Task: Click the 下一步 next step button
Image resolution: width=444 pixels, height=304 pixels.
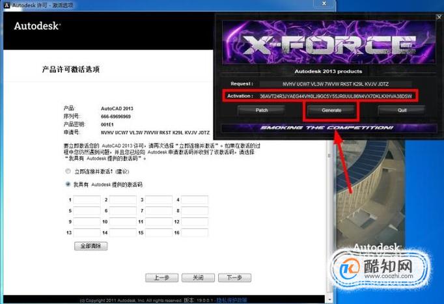Action: (234, 278)
